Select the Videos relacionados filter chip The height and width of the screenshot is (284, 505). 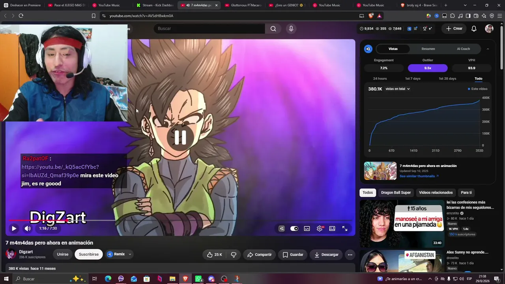436,192
